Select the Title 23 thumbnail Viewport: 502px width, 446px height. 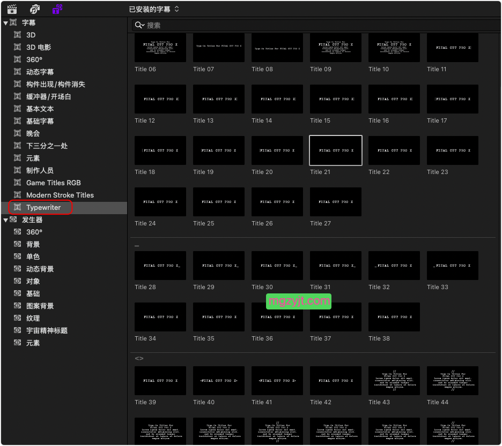click(452, 150)
